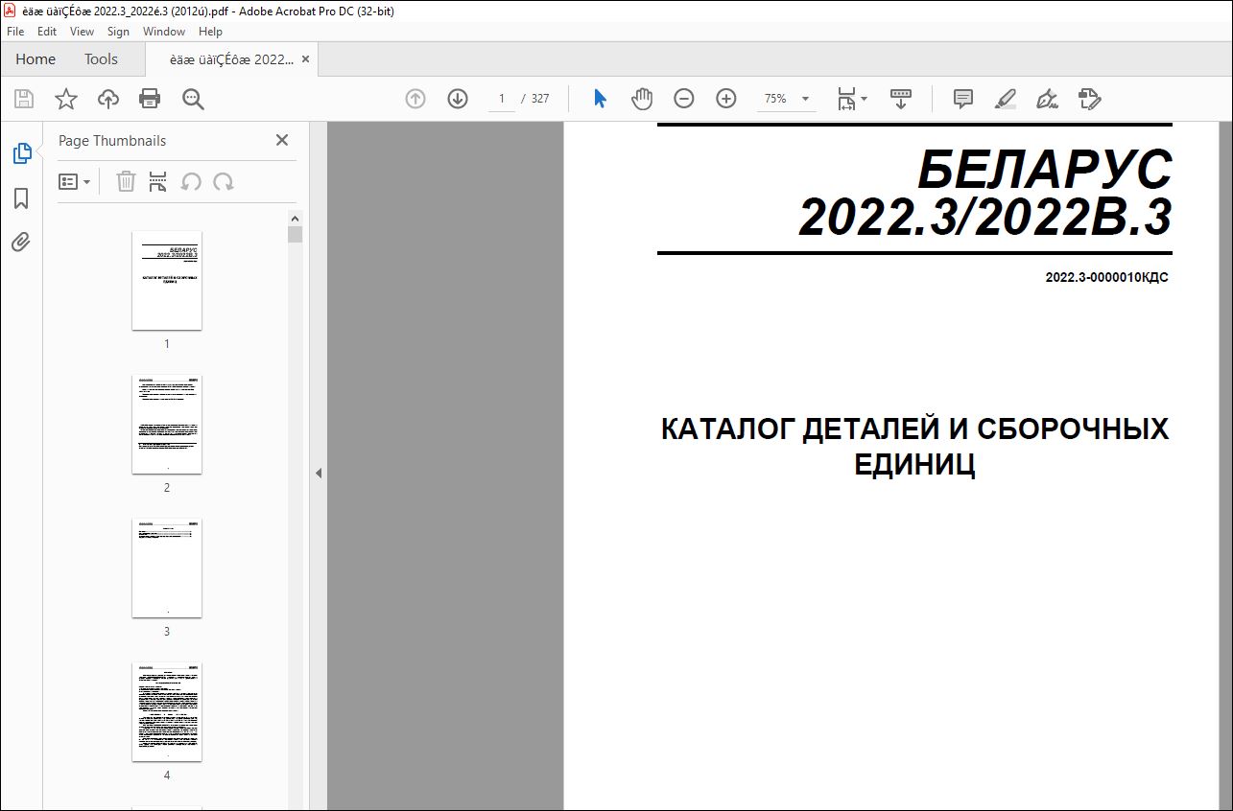Open thumbnails options dropdown menu
This screenshot has height=811, width=1233.
tap(74, 182)
